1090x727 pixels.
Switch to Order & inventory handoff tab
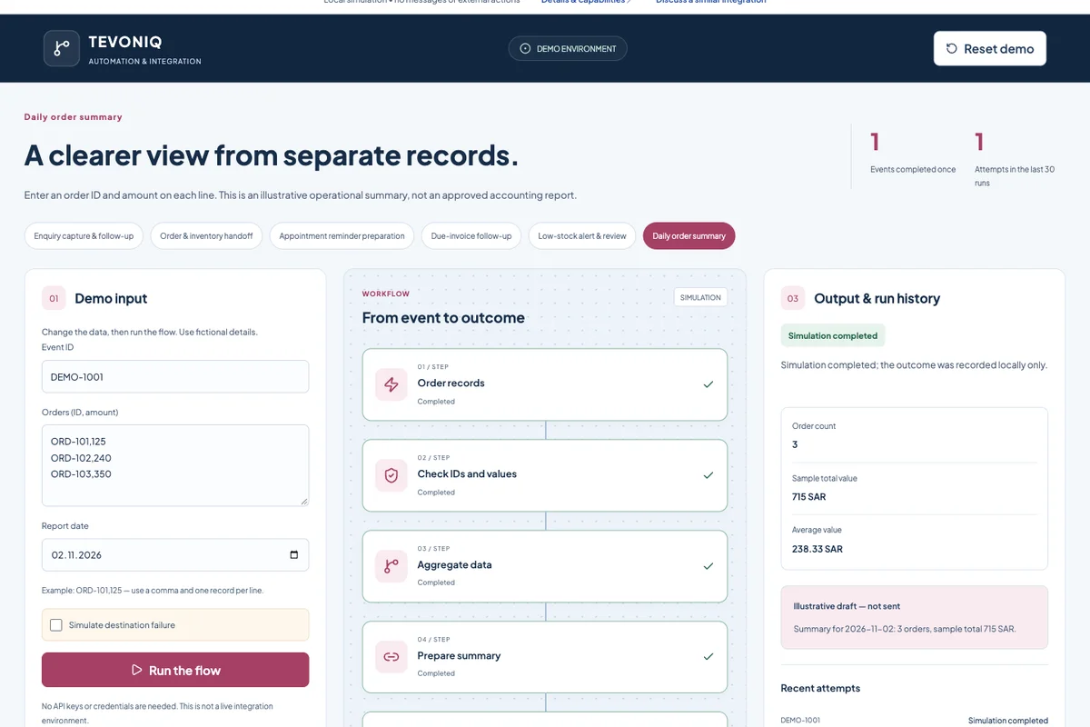coord(206,236)
